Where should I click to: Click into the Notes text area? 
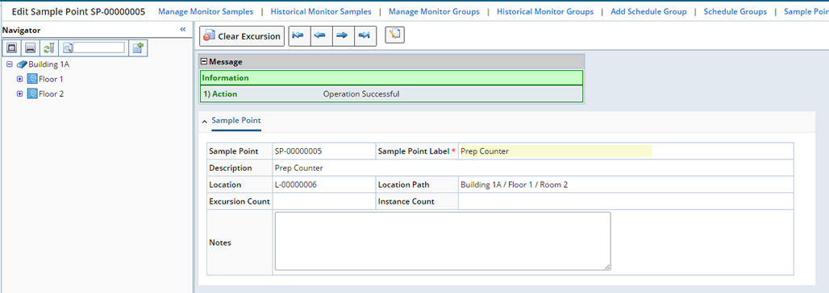(x=443, y=241)
